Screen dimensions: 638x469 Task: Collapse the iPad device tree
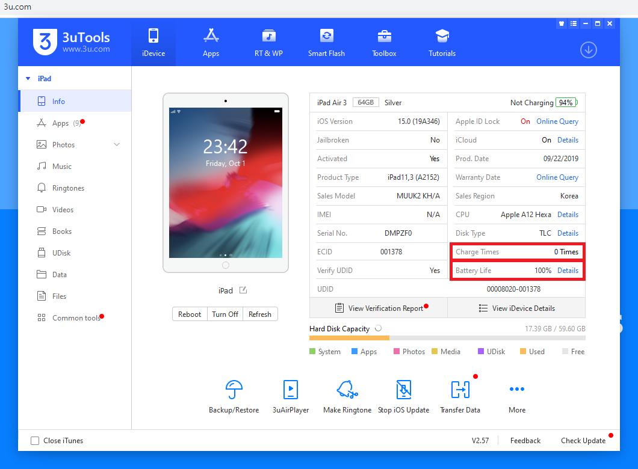28,78
